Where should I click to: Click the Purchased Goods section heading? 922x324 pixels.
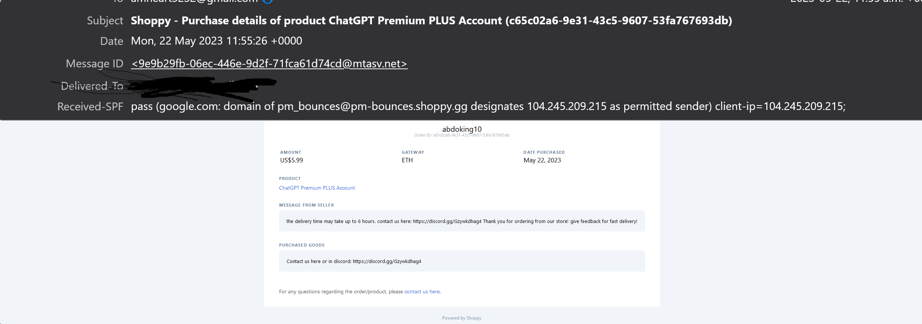[302, 245]
